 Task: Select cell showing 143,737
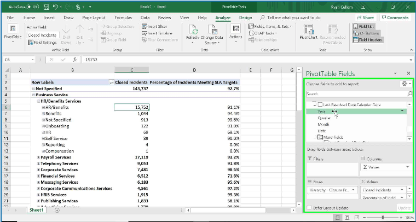click(x=131, y=89)
